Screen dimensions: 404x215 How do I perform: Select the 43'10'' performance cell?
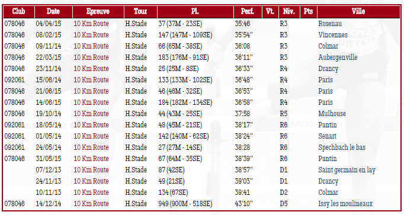(243, 204)
